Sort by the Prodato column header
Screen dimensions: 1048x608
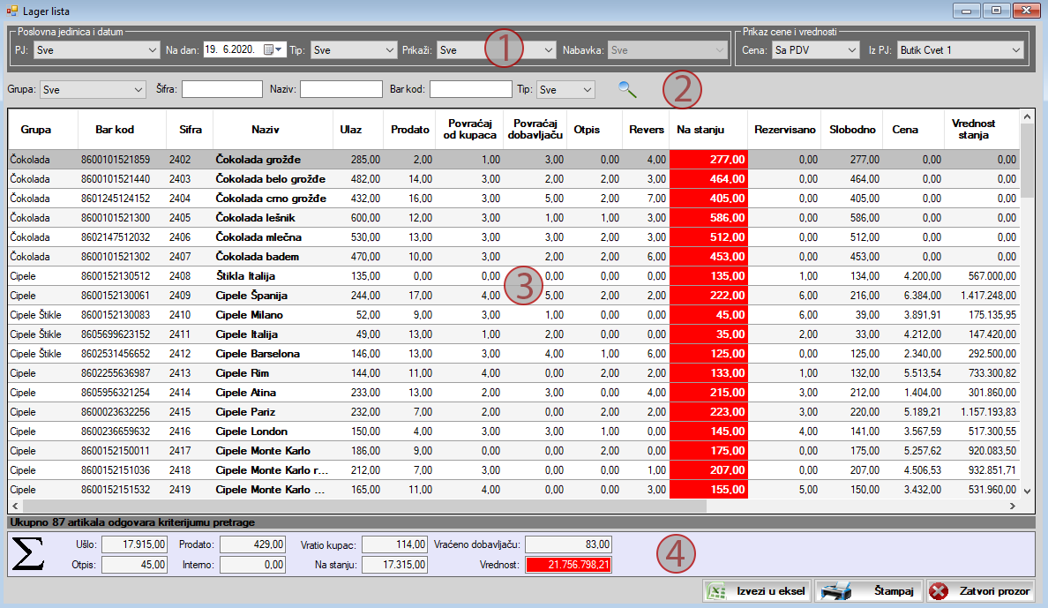(x=409, y=130)
